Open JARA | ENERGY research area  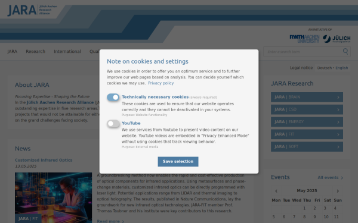(307, 122)
